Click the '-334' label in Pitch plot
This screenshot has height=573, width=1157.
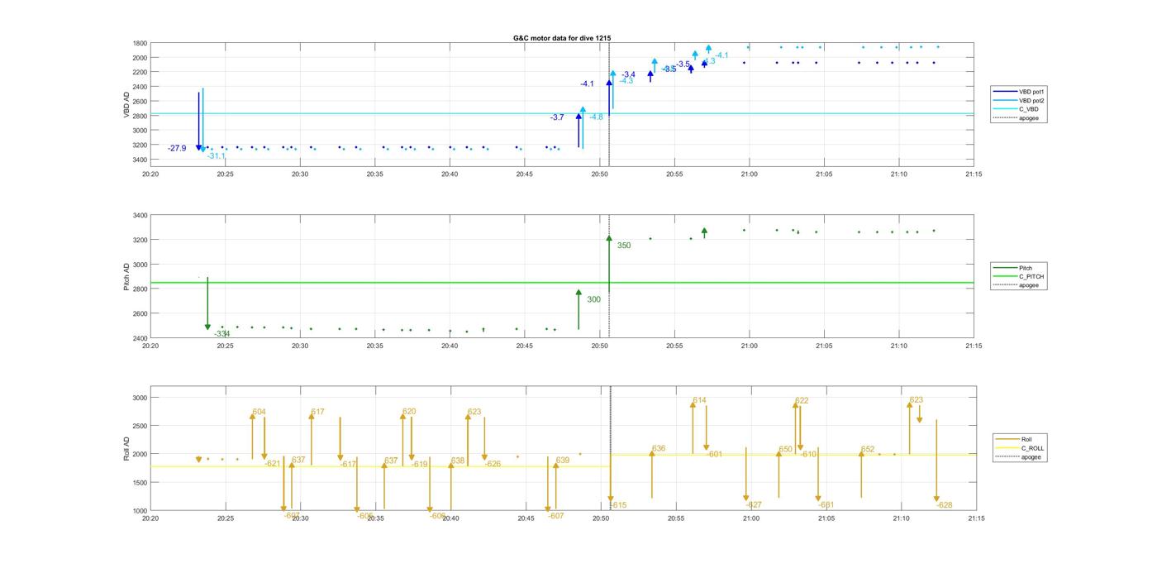click(221, 334)
